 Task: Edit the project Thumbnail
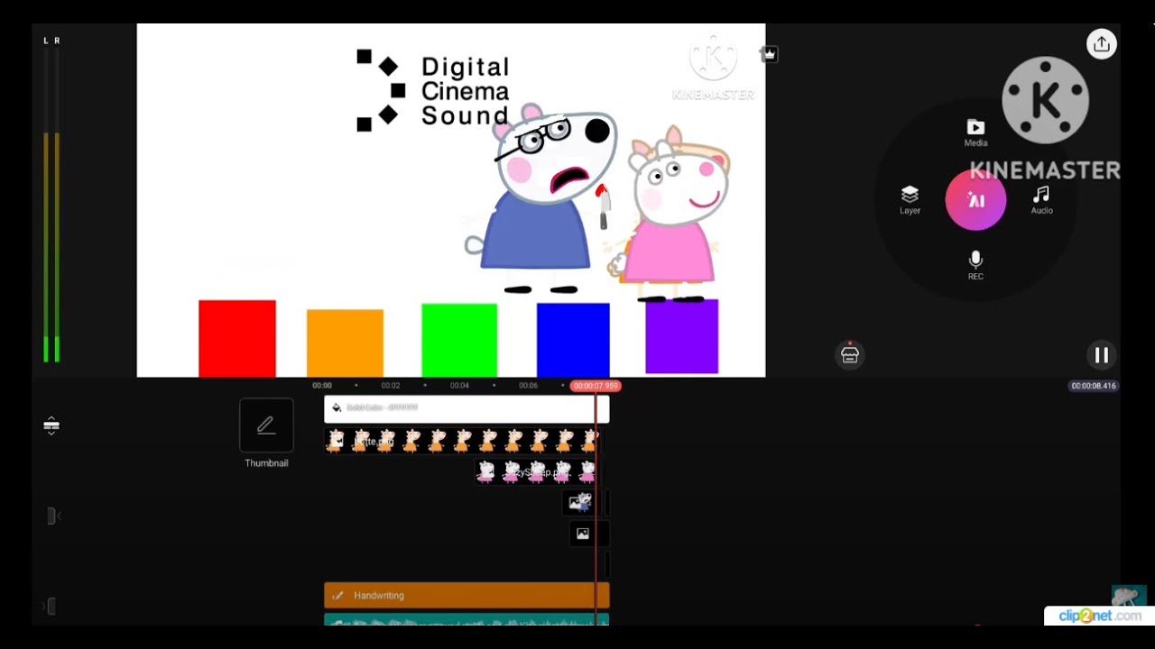(266, 434)
